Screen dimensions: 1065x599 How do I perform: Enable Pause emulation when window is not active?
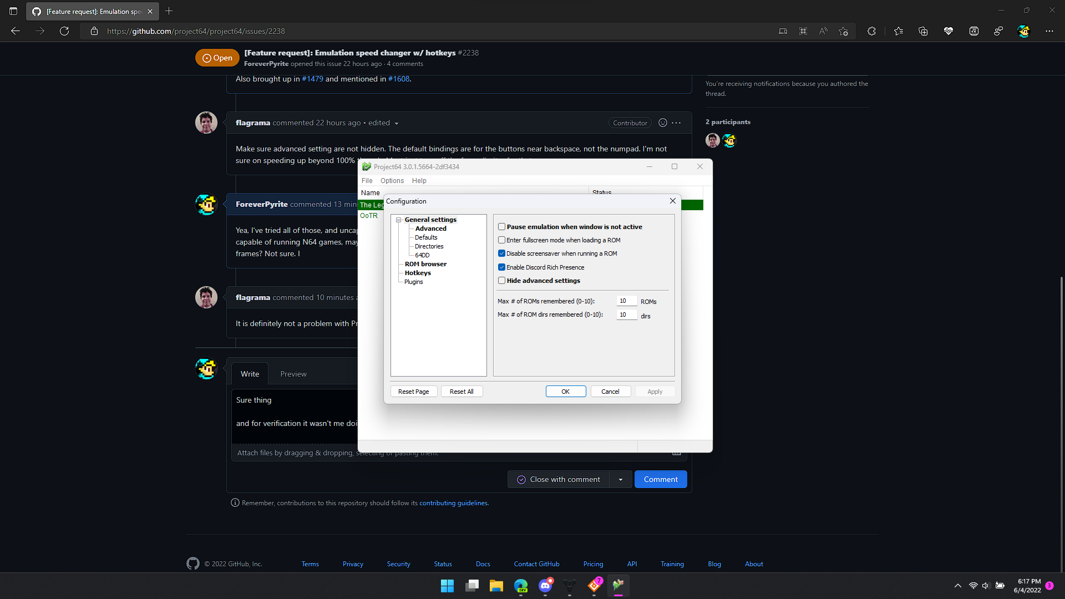tap(501, 226)
